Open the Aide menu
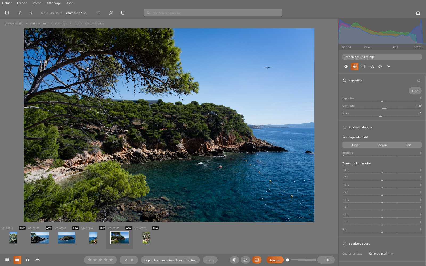The width and height of the screenshot is (426, 266). pyautogui.click(x=70, y=3)
